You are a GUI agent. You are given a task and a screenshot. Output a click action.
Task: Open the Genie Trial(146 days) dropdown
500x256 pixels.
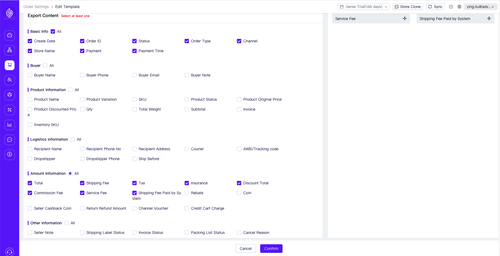point(364,7)
